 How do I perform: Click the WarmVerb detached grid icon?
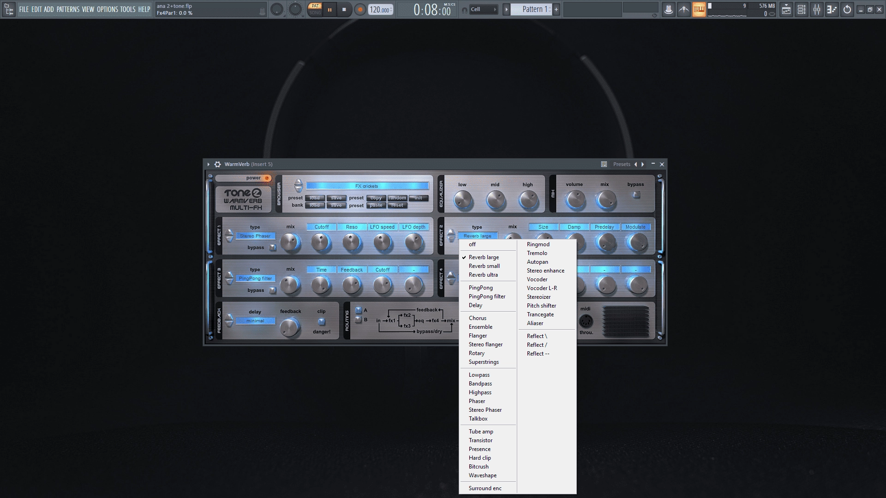click(x=604, y=164)
